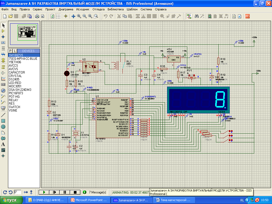Click the zoom out magnifier icon

point(85,16)
